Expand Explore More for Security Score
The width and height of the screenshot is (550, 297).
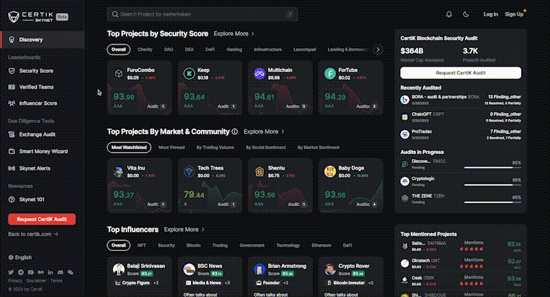point(234,34)
